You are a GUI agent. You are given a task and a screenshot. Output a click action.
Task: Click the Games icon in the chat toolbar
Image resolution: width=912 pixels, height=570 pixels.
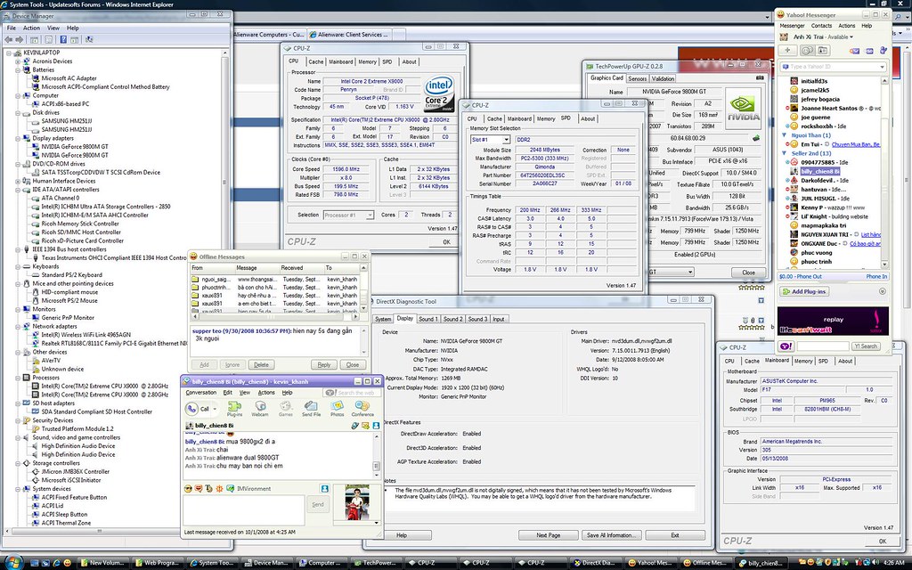coord(286,409)
